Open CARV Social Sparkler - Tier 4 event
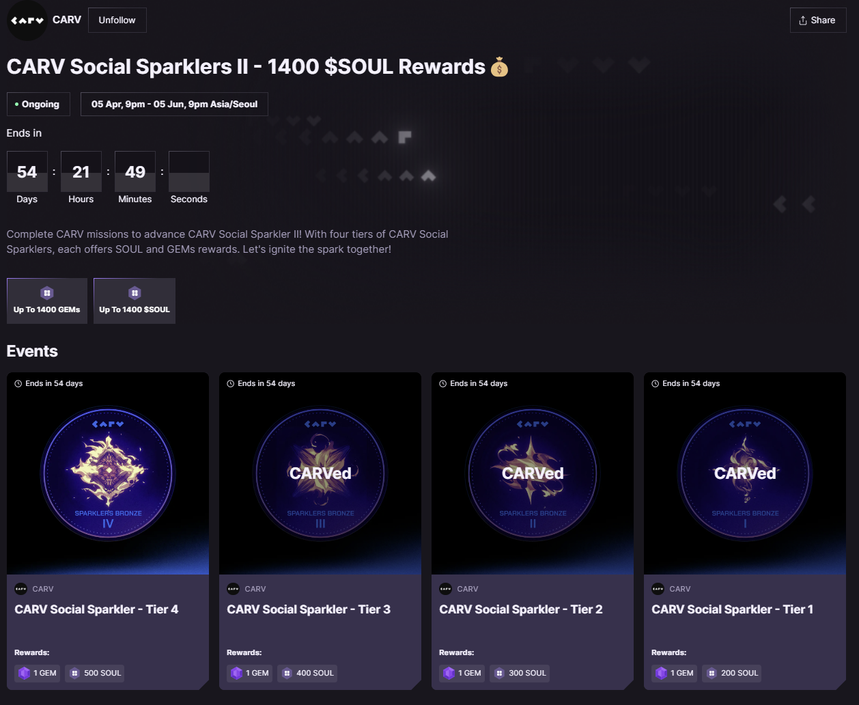859x705 pixels. pyautogui.click(x=96, y=609)
